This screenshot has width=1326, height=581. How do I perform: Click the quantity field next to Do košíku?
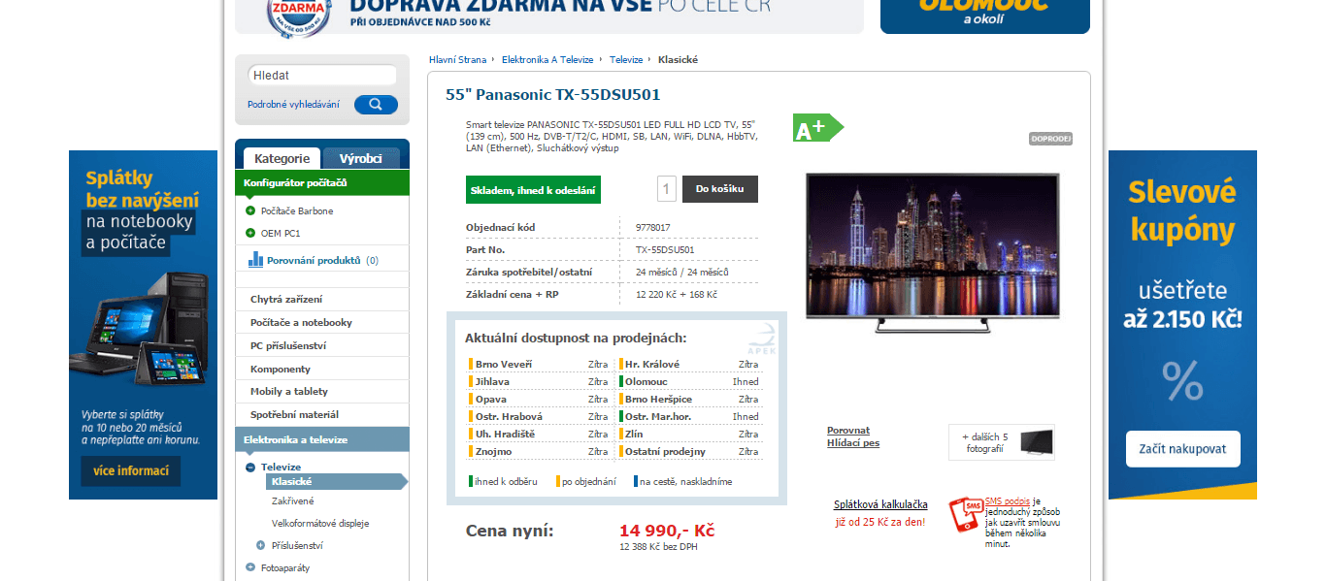click(667, 189)
